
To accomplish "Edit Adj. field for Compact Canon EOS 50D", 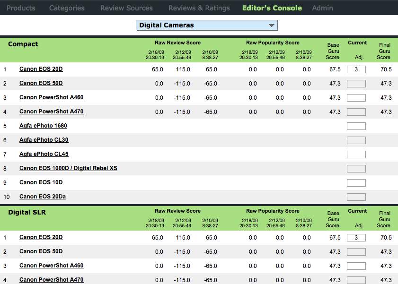I will 356,84.
